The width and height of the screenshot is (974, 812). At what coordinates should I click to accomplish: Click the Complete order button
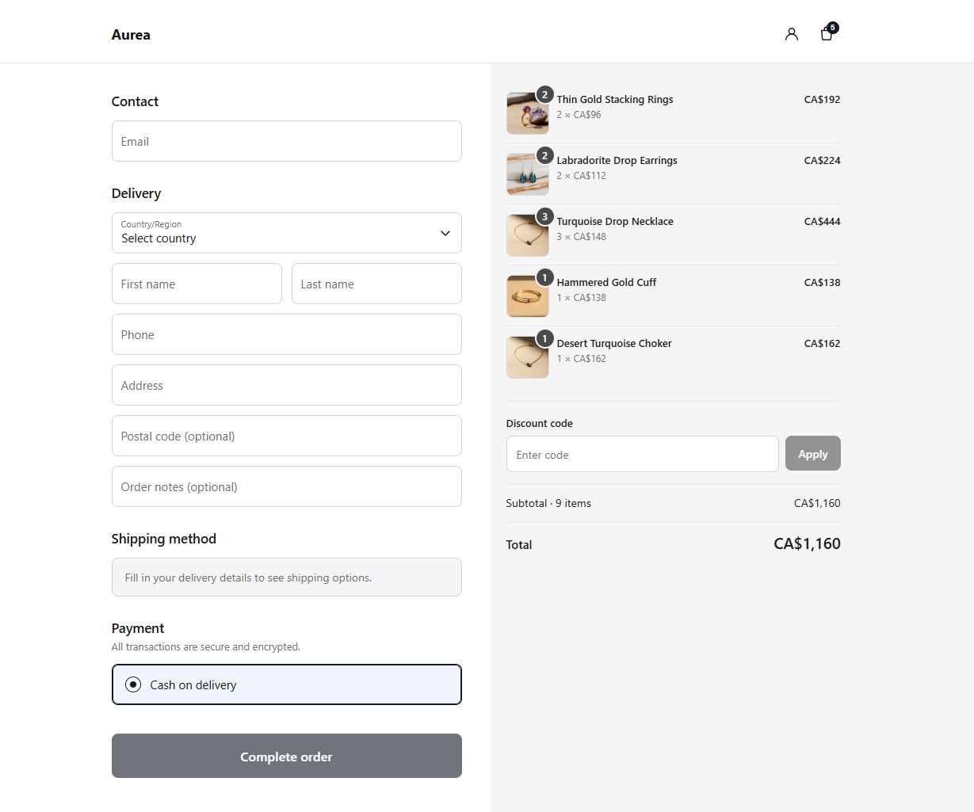(x=286, y=756)
